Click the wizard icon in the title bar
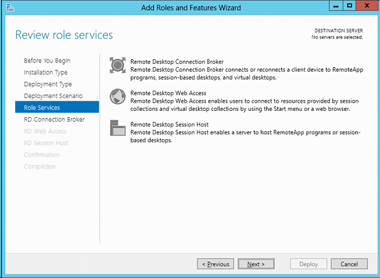The width and height of the screenshot is (380, 278). 10,8
